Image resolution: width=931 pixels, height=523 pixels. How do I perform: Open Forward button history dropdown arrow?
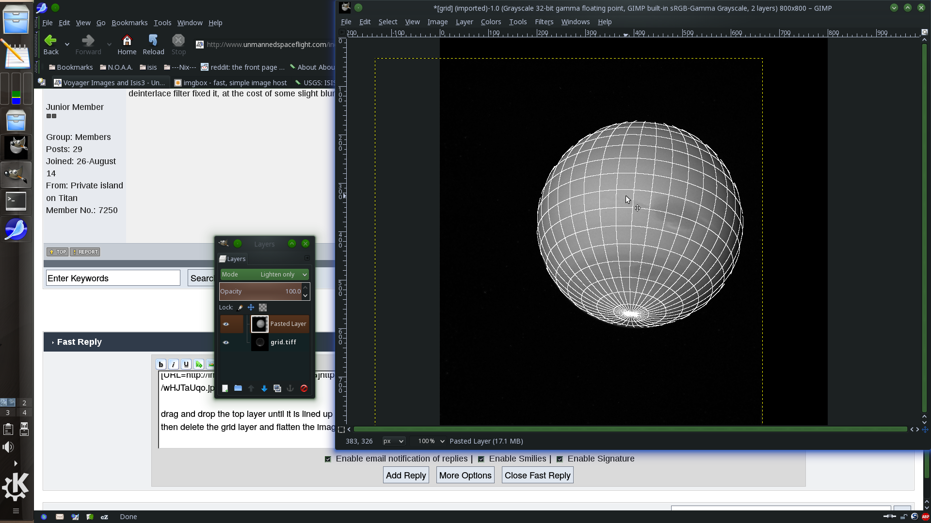(109, 45)
